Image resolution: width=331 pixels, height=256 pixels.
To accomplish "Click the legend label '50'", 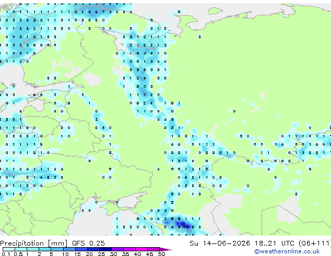I will 161,254.
